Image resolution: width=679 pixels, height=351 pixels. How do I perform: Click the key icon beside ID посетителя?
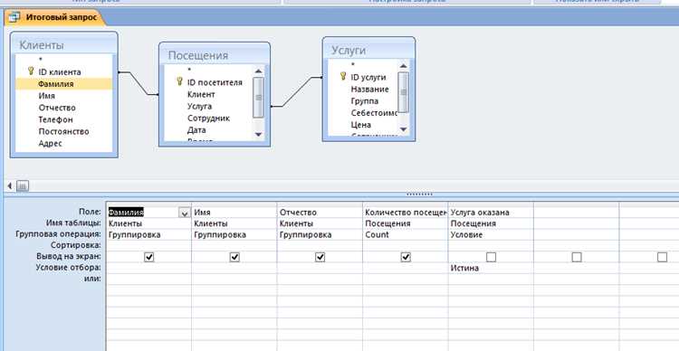[x=179, y=81]
